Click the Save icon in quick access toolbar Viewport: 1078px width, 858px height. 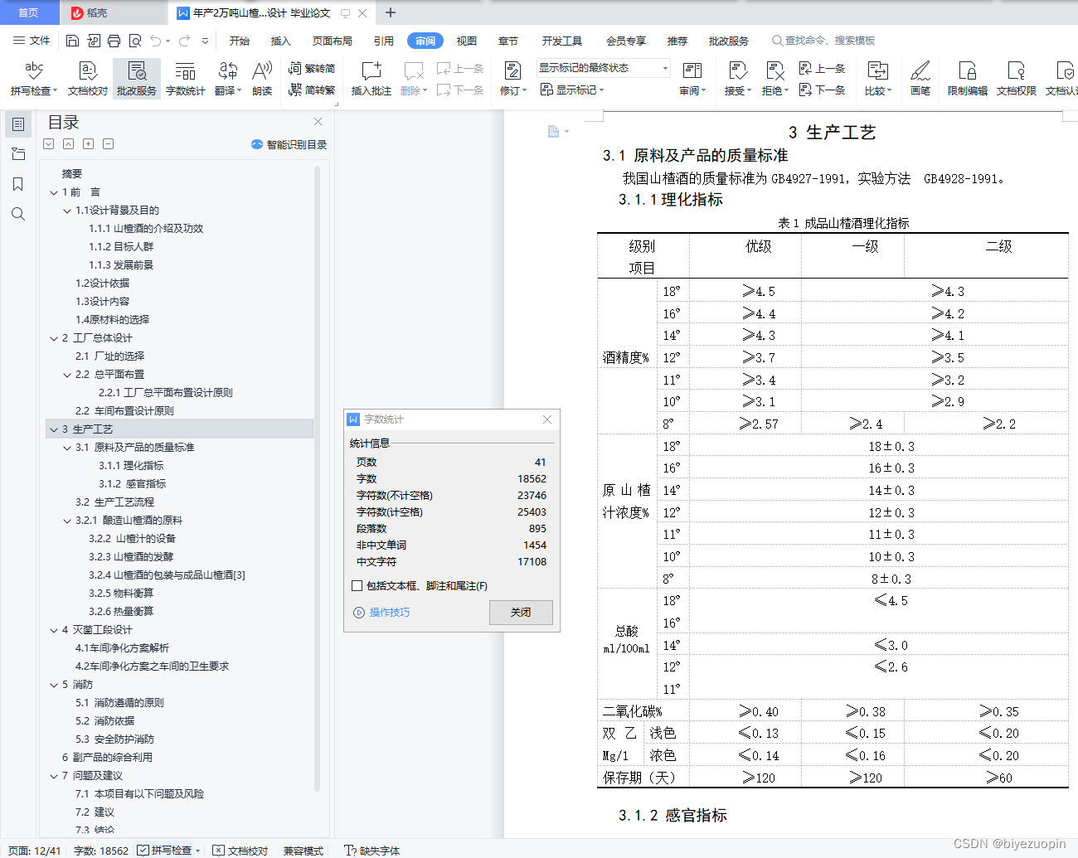click(72, 41)
